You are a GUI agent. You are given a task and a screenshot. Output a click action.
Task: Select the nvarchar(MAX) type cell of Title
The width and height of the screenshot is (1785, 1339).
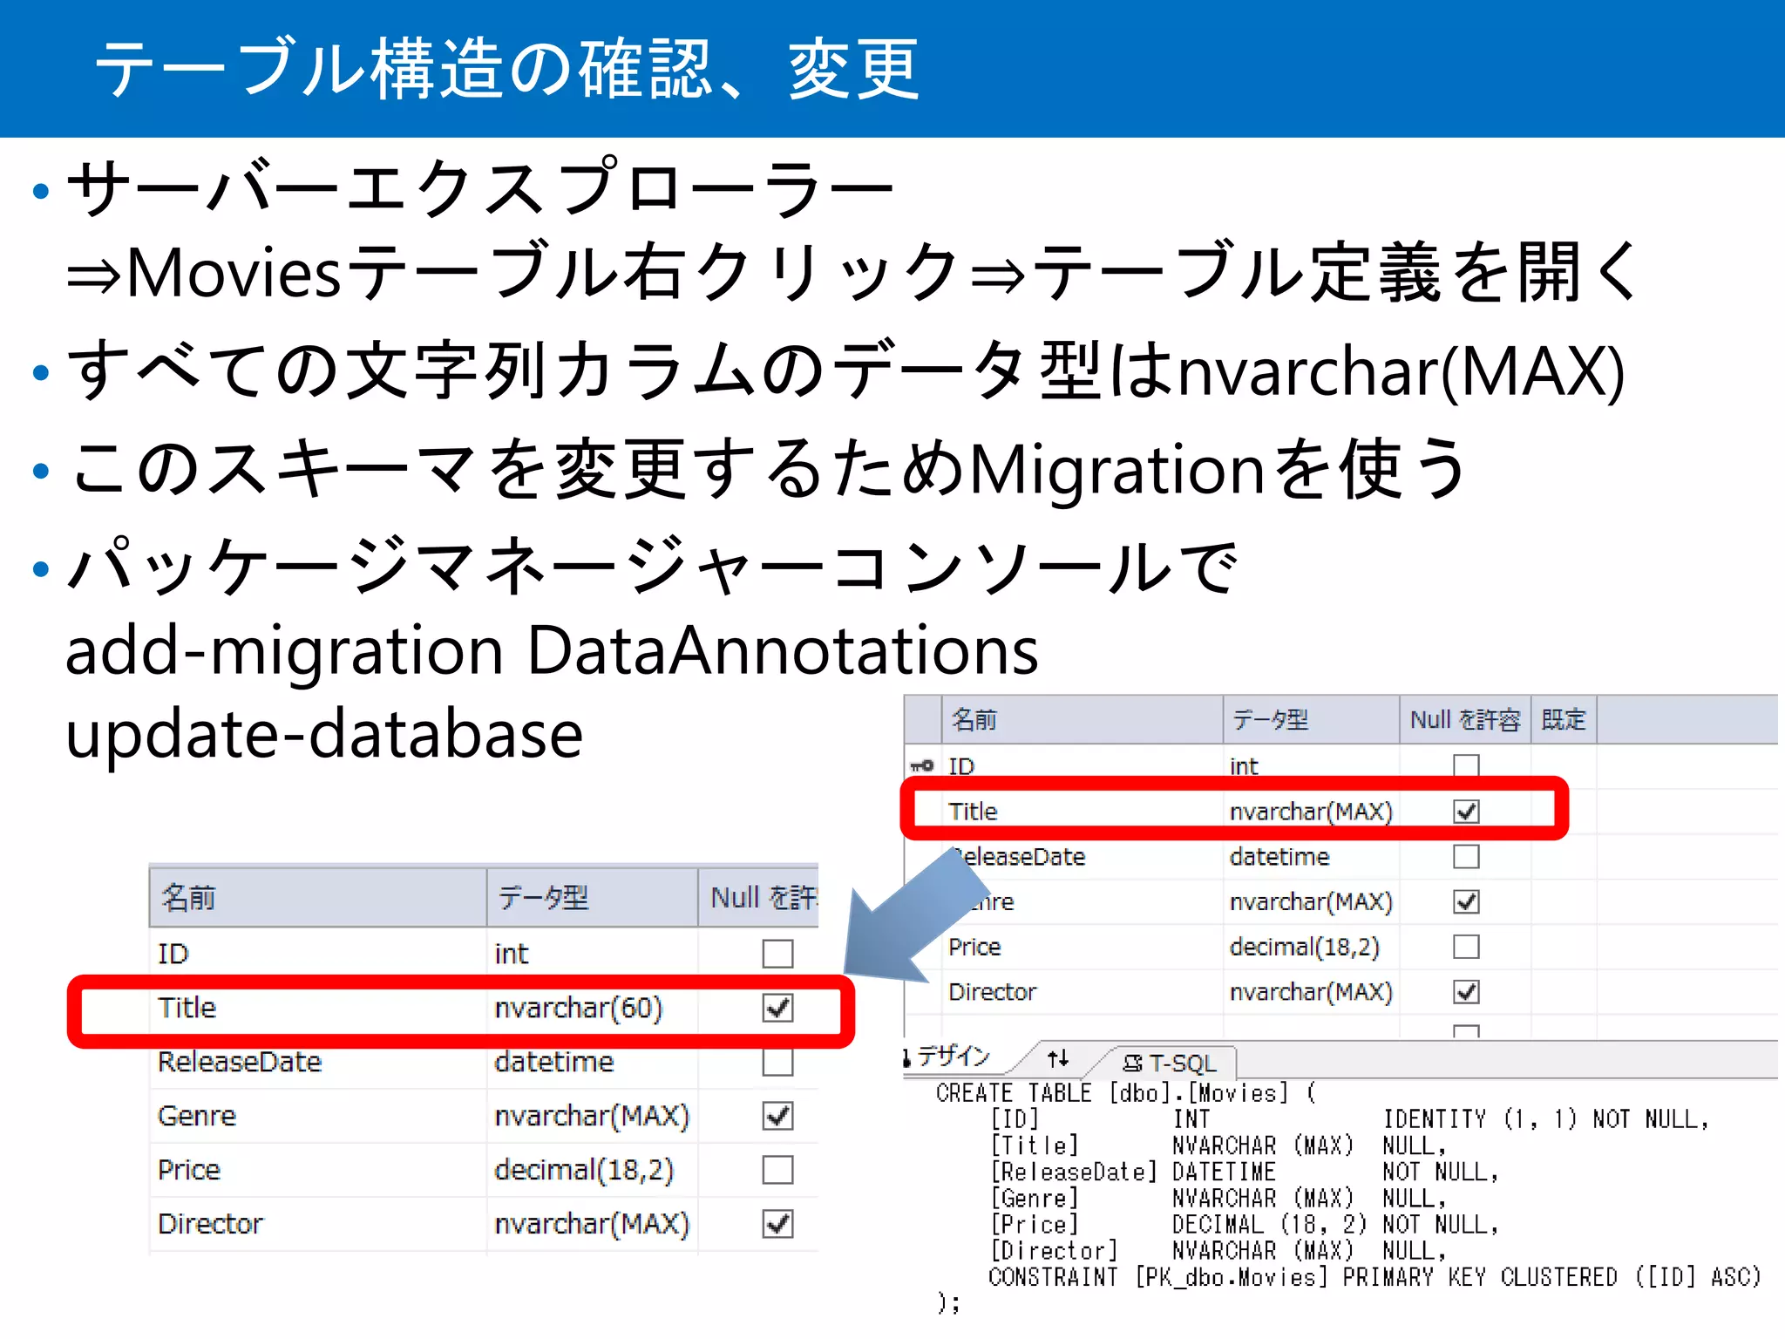click(1311, 812)
